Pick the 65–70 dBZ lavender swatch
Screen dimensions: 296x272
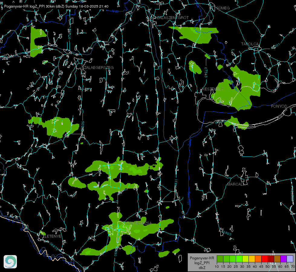click(x=290, y=259)
